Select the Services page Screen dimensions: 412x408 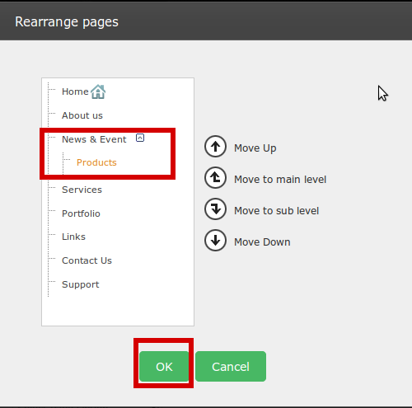click(x=82, y=190)
